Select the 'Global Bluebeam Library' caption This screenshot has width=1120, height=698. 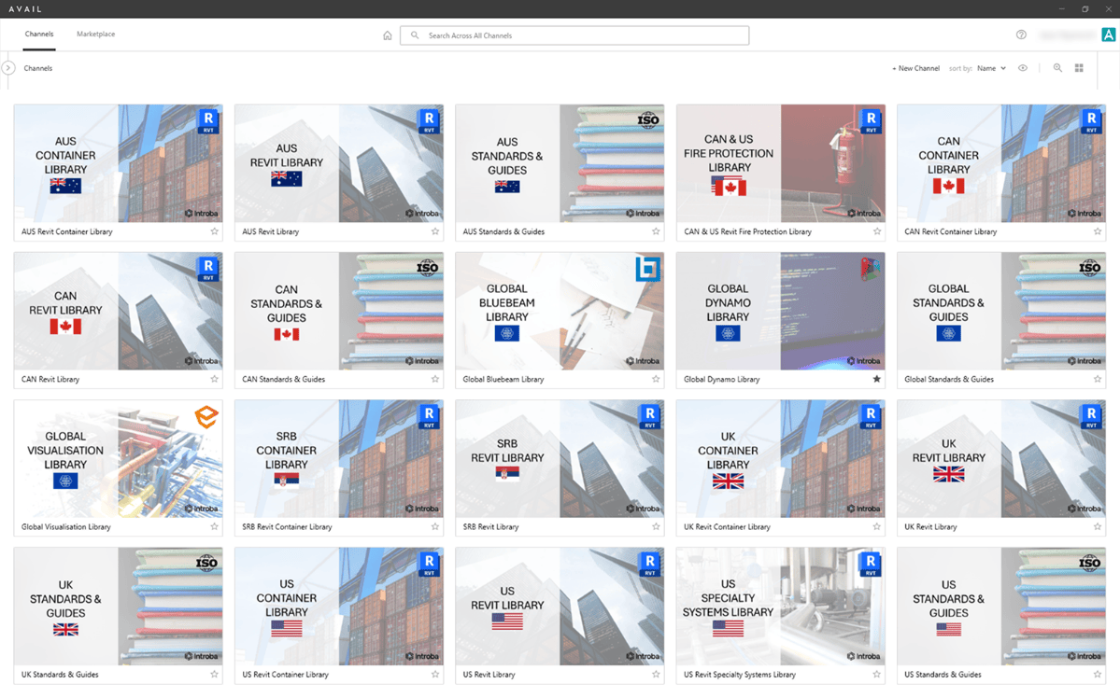pos(503,380)
